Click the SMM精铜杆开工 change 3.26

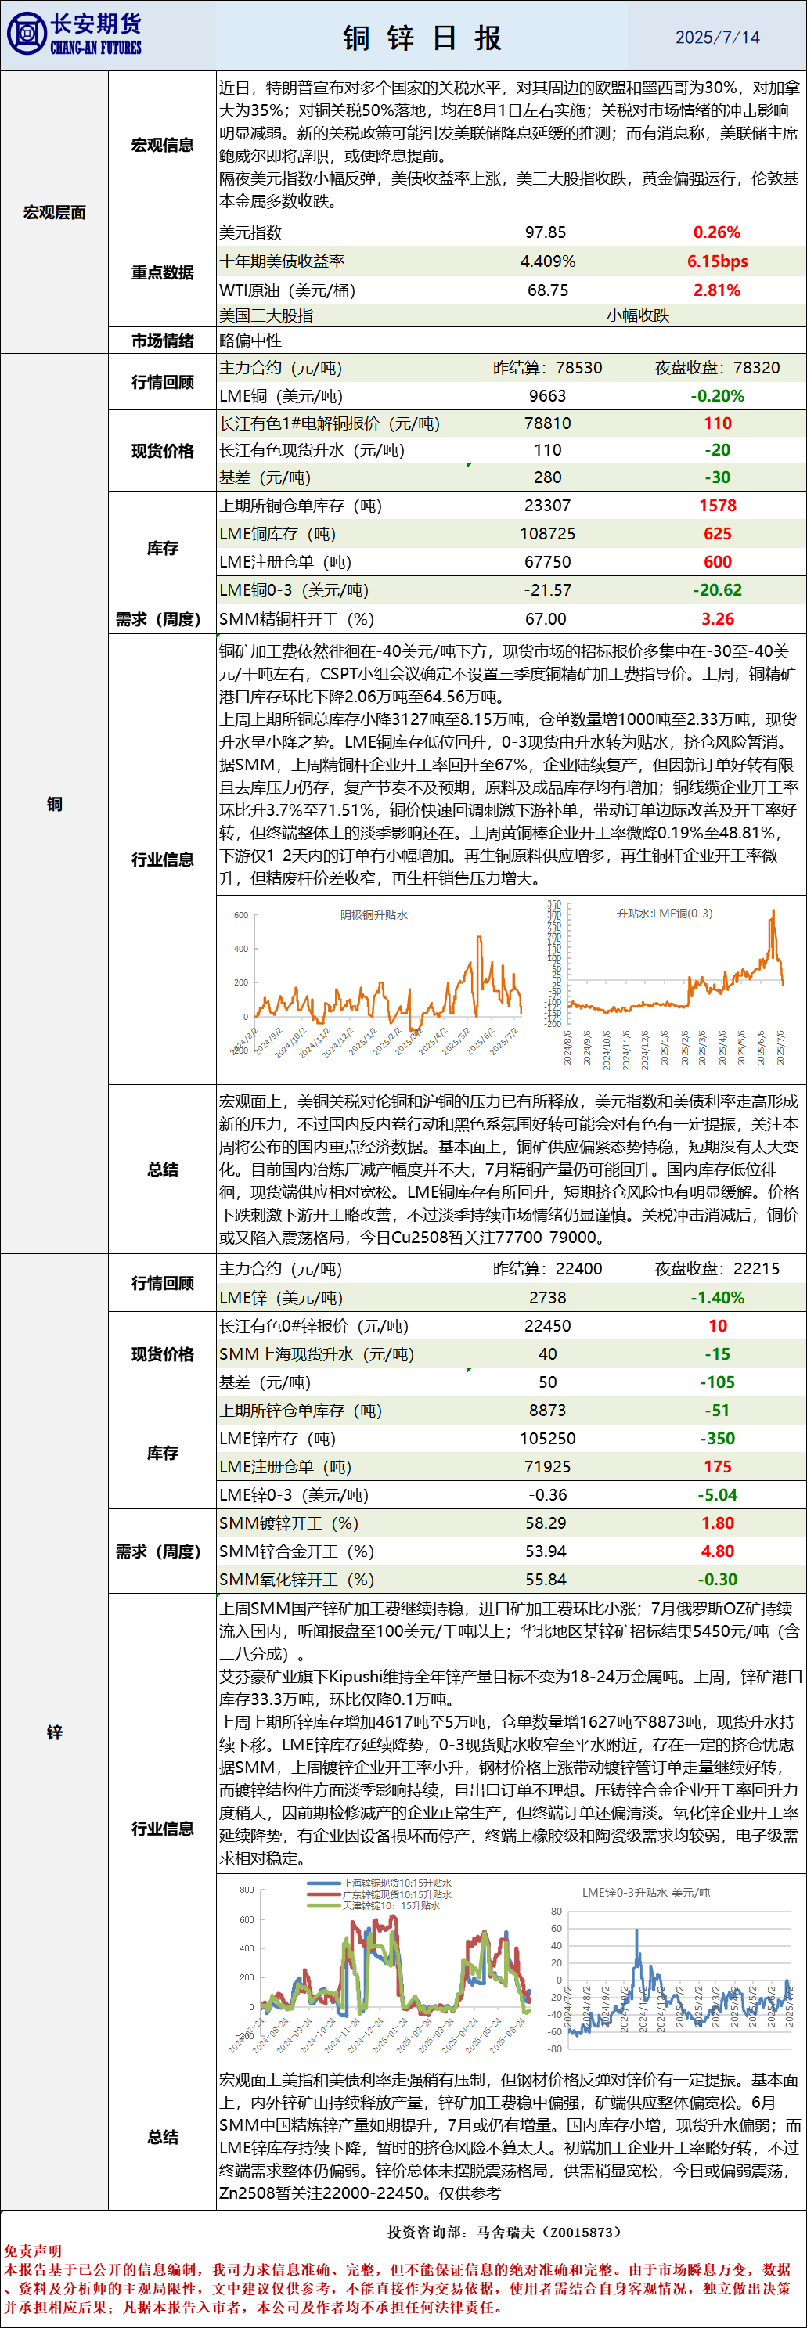718,619
